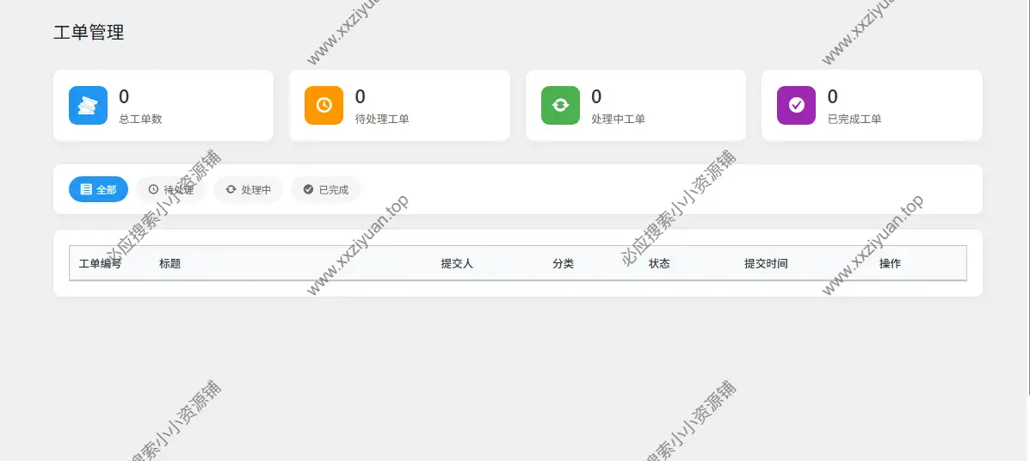Open the 处理中工单 card label

pyautogui.click(x=618, y=119)
